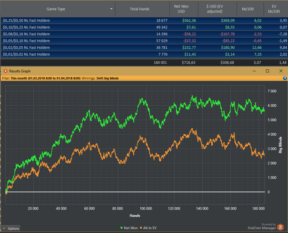Screen dimensions: 288x233
Task: Sort by Total Hands column
Action: 139,9
